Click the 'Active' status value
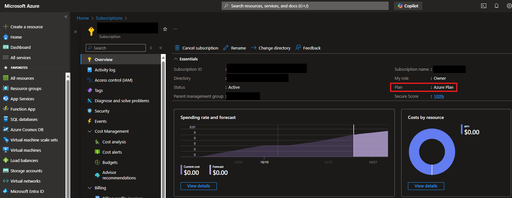This screenshot has height=198, width=512. (234, 87)
